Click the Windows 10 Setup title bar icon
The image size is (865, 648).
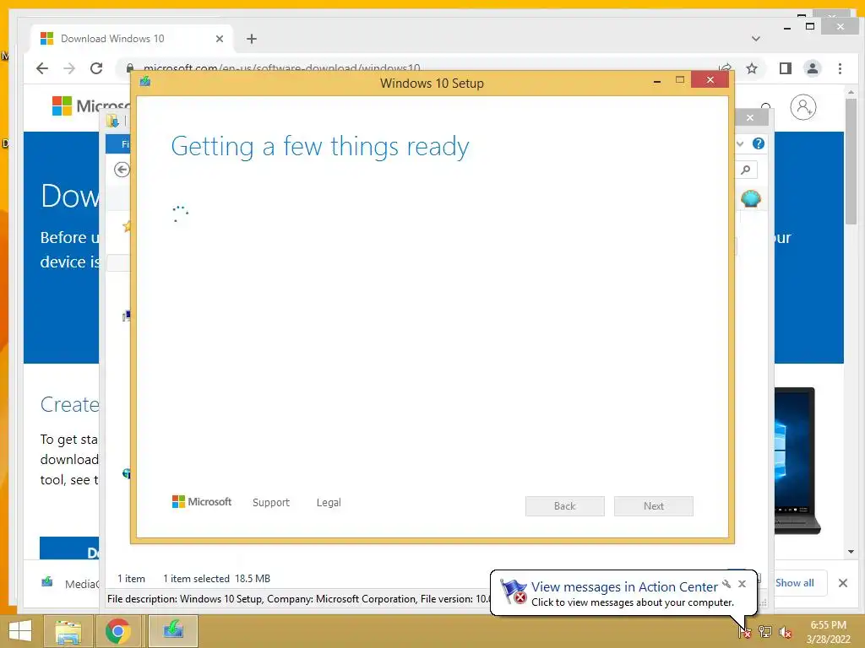[x=145, y=82]
